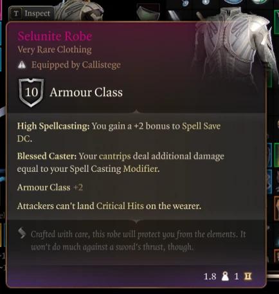Click the T keybind icon beside Inspect
This screenshot has width=279, height=294.
pos(16,14)
